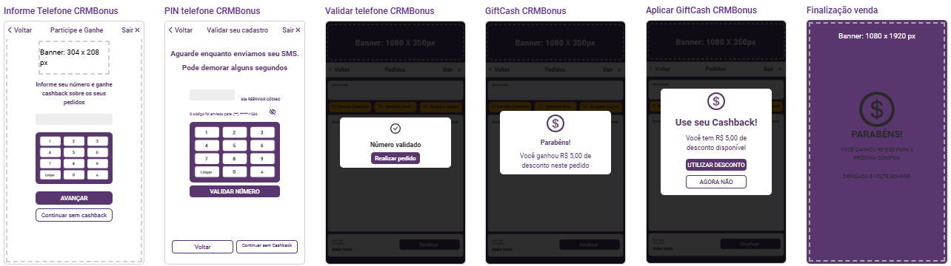Exit with Sair X on Validar seu cadastro
Screen dimensions: 951x266
click(x=292, y=30)
